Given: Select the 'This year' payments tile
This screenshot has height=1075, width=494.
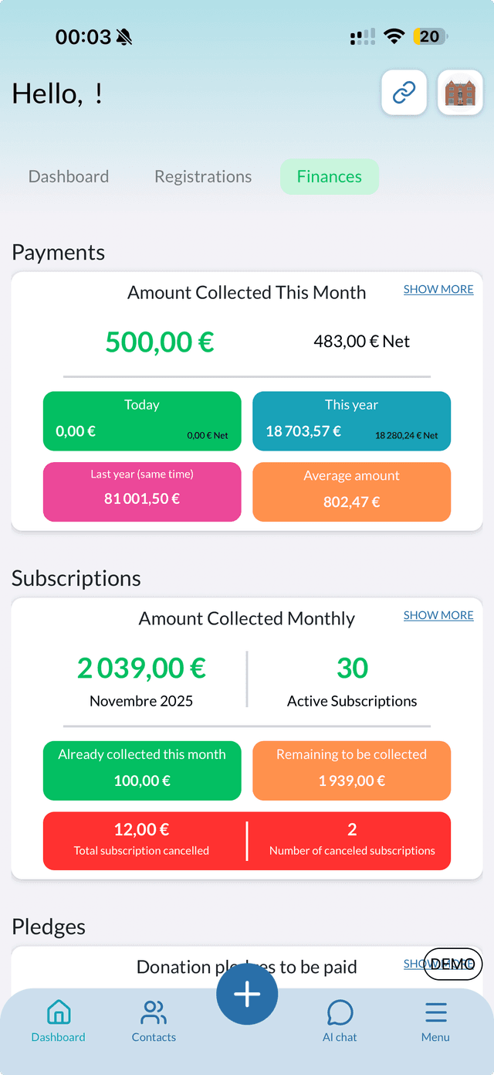Looking at the screenshot, I should [351, 420].
